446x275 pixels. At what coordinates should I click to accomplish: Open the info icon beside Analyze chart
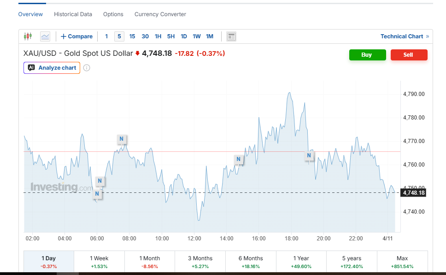(87, 68)
